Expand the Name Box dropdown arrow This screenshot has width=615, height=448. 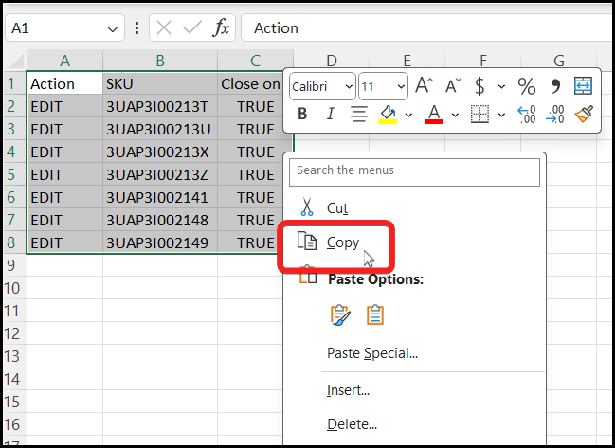[114, 28]
